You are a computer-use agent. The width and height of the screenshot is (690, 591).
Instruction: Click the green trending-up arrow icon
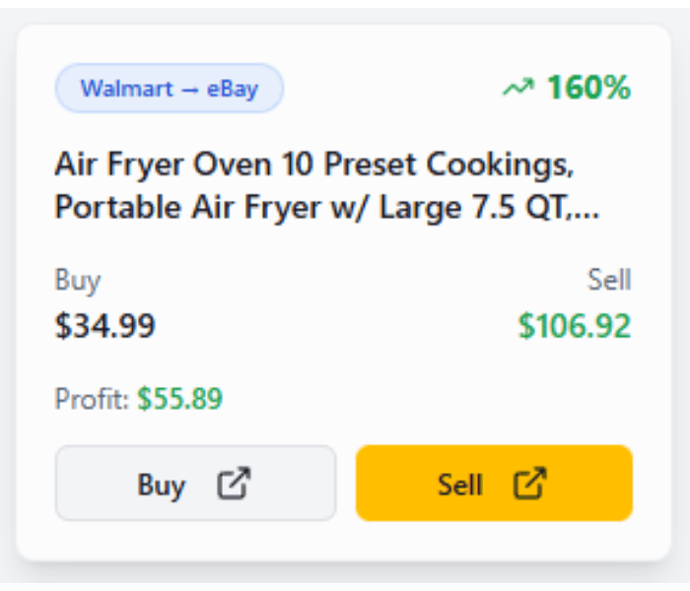(517, 89)
